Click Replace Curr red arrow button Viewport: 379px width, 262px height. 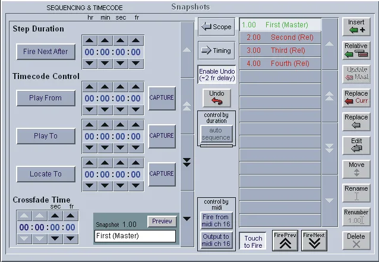click(356, 98)
